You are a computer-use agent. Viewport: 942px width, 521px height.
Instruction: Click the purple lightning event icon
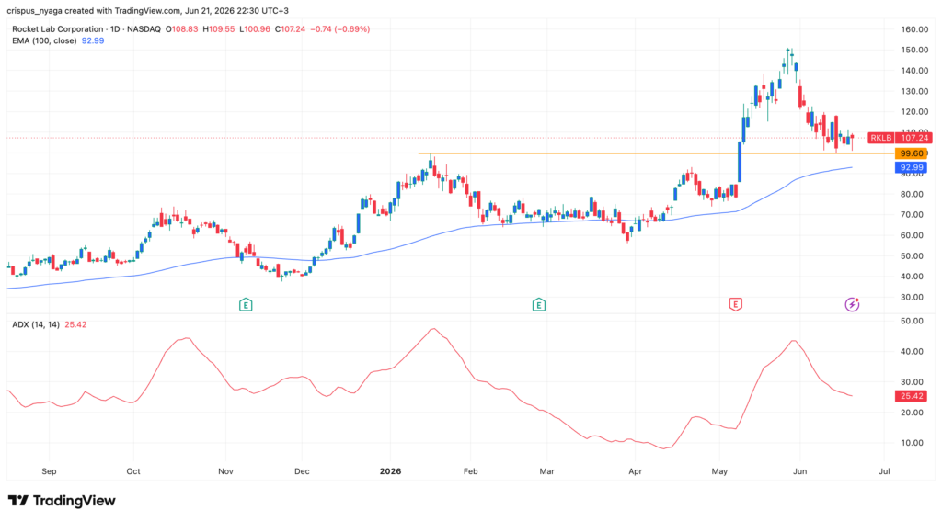coord(852,304)
